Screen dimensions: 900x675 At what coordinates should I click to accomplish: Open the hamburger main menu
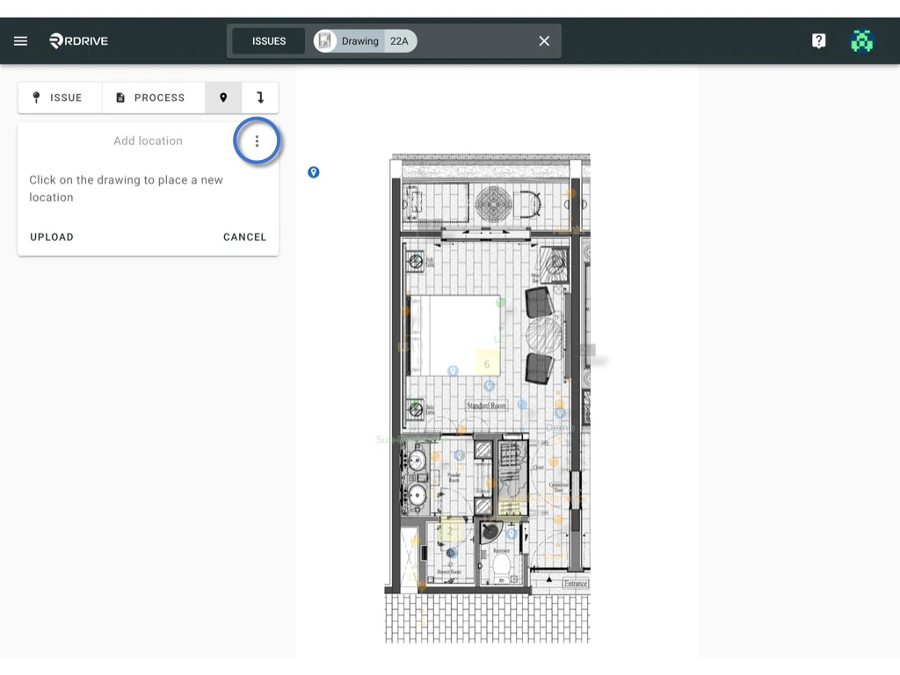coord(21,40)
